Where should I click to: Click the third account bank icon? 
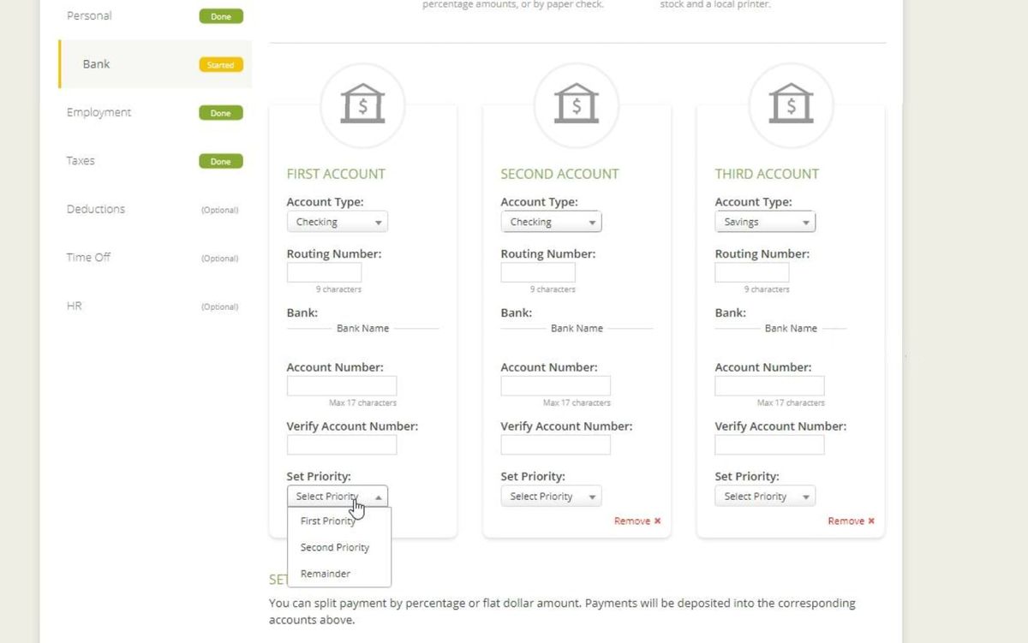[791, 103]
